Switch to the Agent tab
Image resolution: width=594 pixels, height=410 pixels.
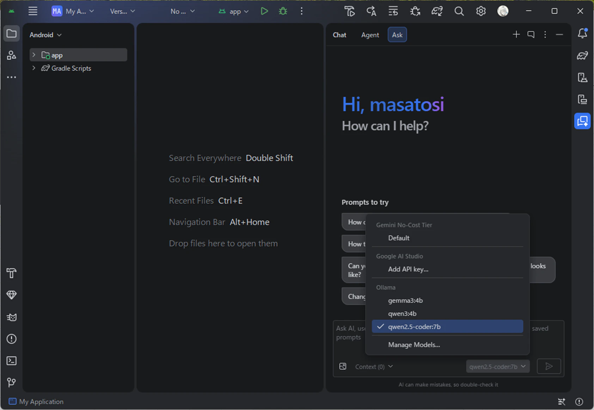(x=370, y=35)
